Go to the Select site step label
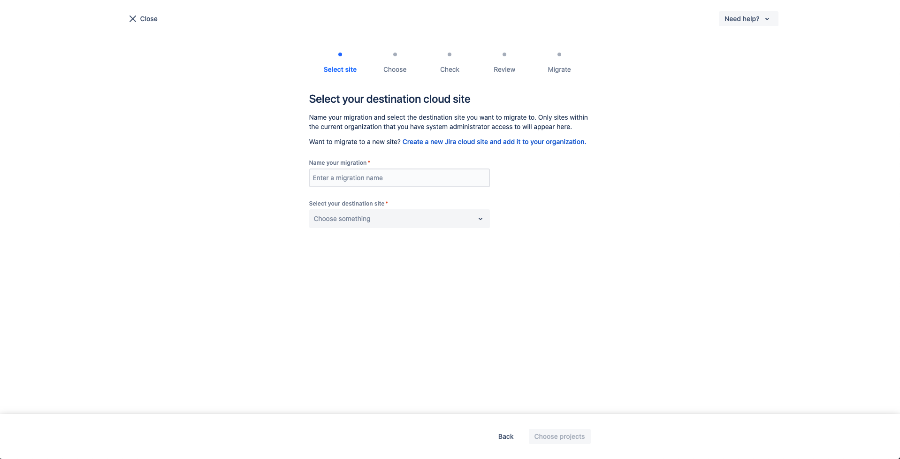 (x=340, y=69)
